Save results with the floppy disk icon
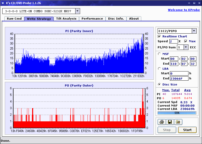This screenshot has width=202, height=144. point(170,122)
